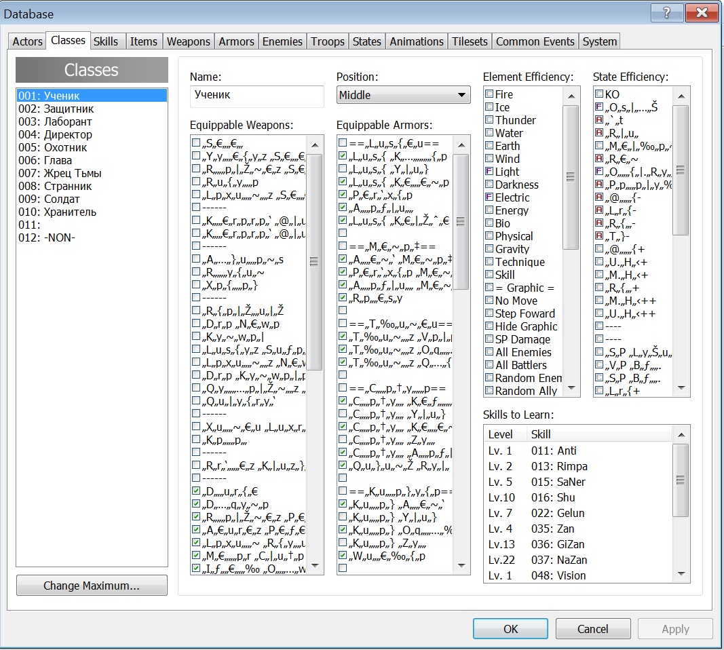724x650 pixels.
Task: Click the rank icon beside Fire element
Action: (x=489, y=95)
